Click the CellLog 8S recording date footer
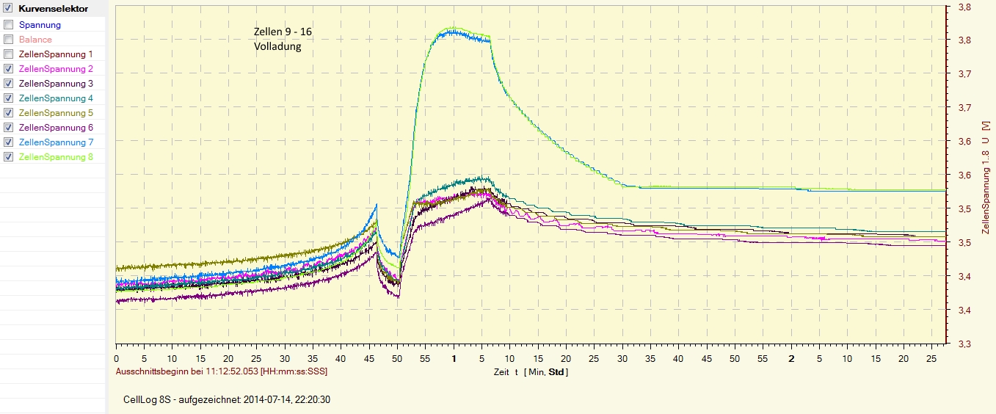The height and width of the screenshot is (414, 996). pos(228,399)
